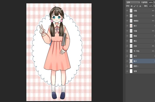The image size is (155, 102).
Task: Select the 线稿 layer thumbnail
Action: click(131, 11)
